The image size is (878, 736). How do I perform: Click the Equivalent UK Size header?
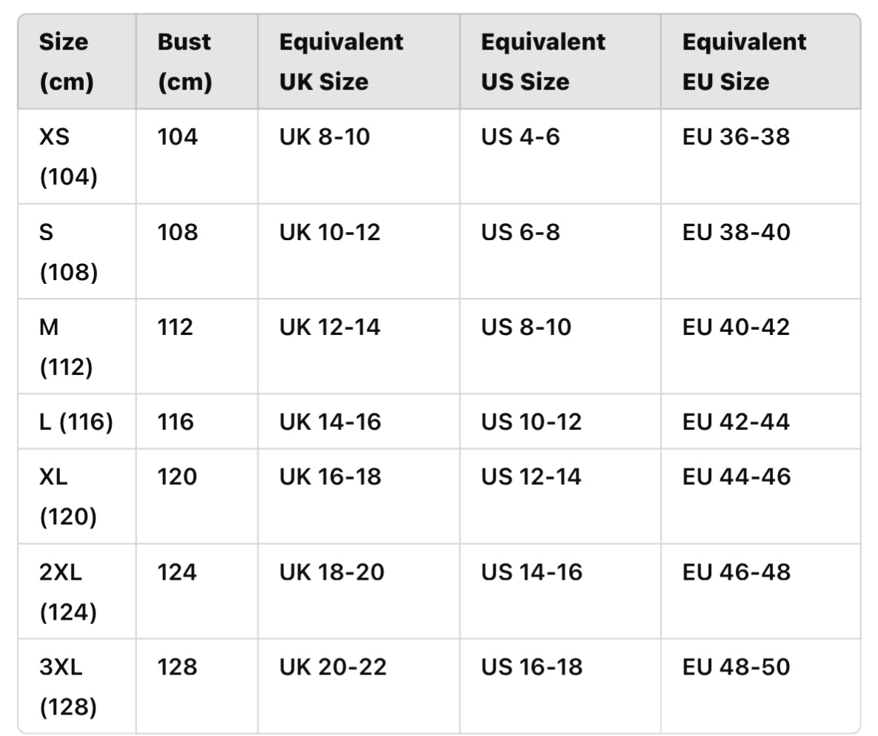(341, 62)
